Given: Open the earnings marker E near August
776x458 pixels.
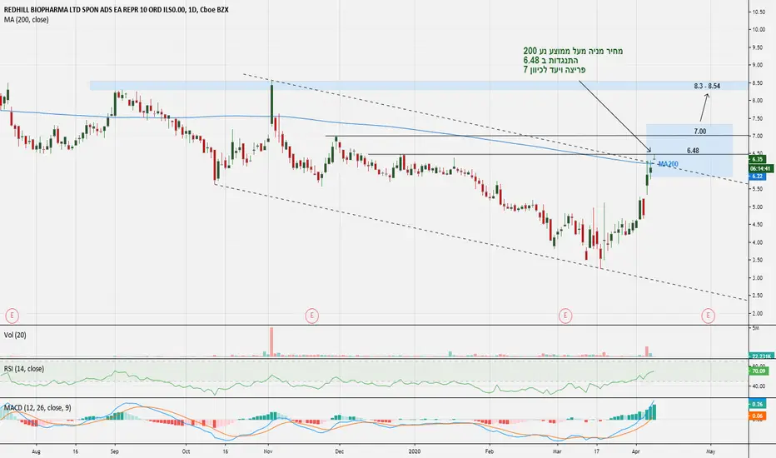Looking at the screenshot, I should coord(12,316).
